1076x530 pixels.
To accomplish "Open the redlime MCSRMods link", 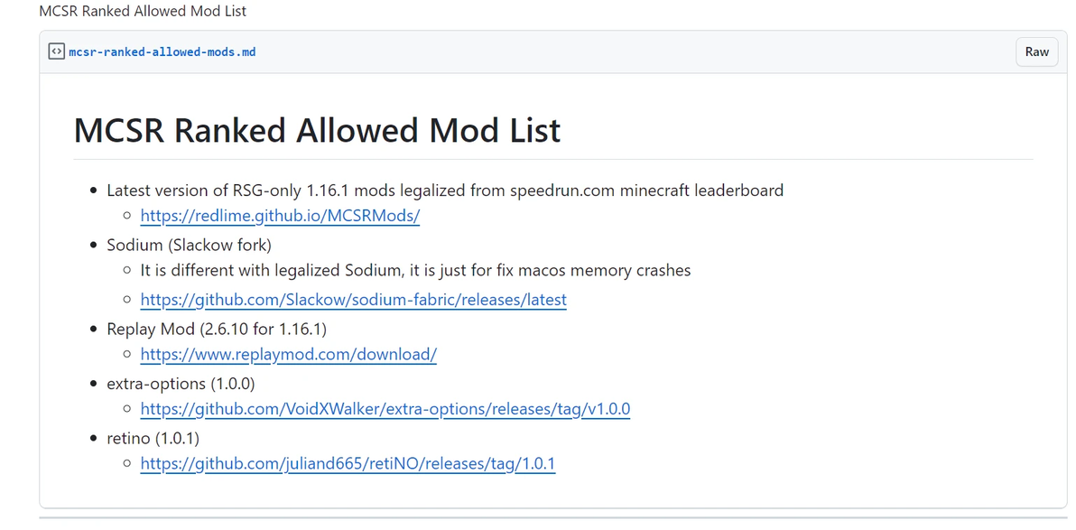I will click(280, 217).
